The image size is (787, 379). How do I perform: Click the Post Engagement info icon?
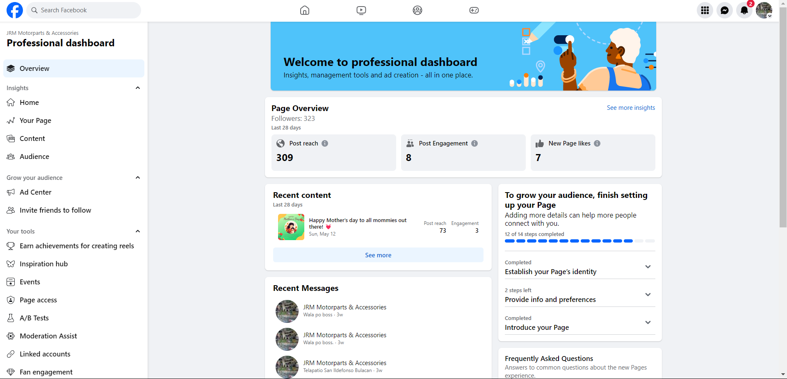tap(474, 143)
